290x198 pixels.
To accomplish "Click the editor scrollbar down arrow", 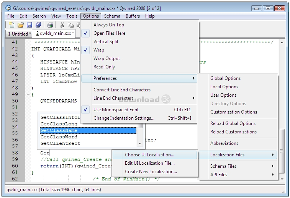I will click(x=282, y=179).
